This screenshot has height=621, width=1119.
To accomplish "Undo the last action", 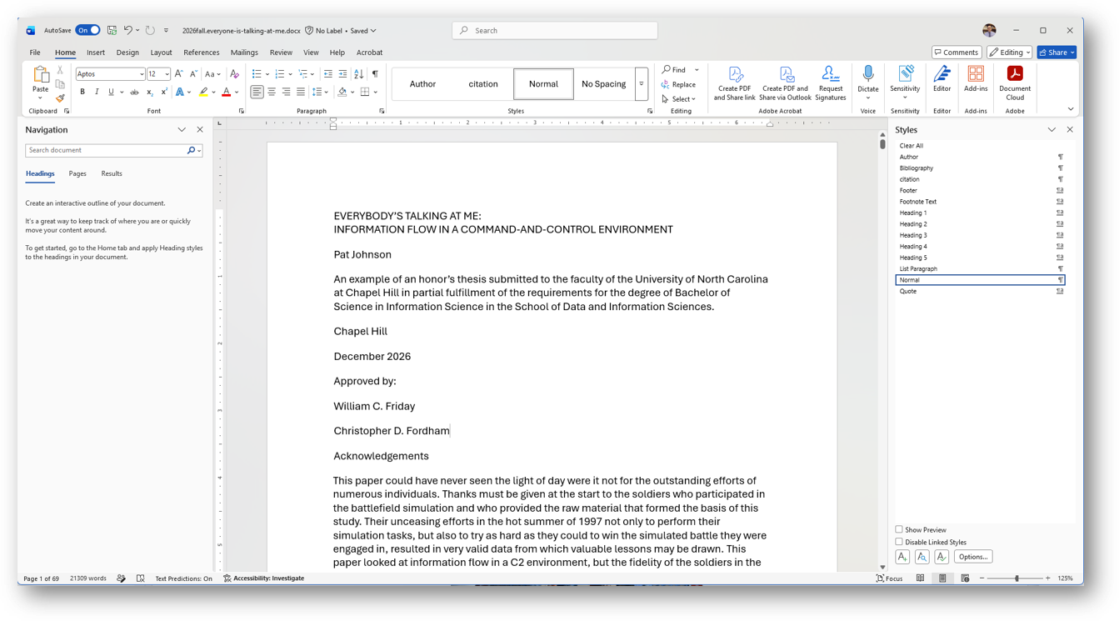I will (128, 30).
